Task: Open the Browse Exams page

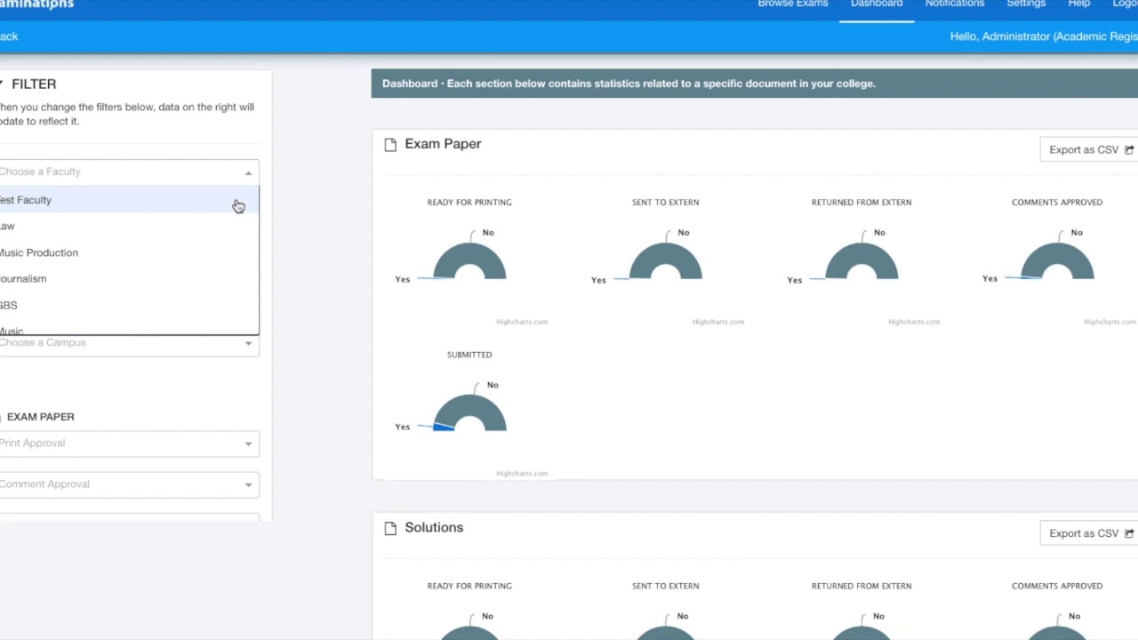Action: [792, 4]
